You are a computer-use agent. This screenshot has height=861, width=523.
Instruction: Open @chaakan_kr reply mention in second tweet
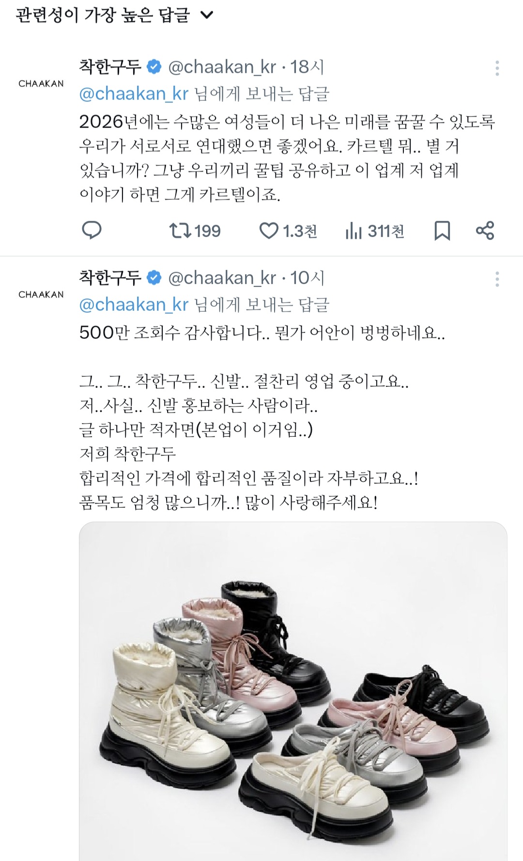click(x=134, y=304)
